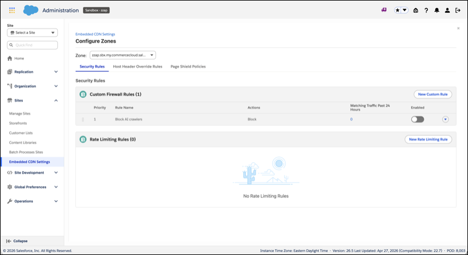Focus the Quick Find search field
Image resolution: width=468 pixels, height=255 pixels.
click(x=32, y=45)
